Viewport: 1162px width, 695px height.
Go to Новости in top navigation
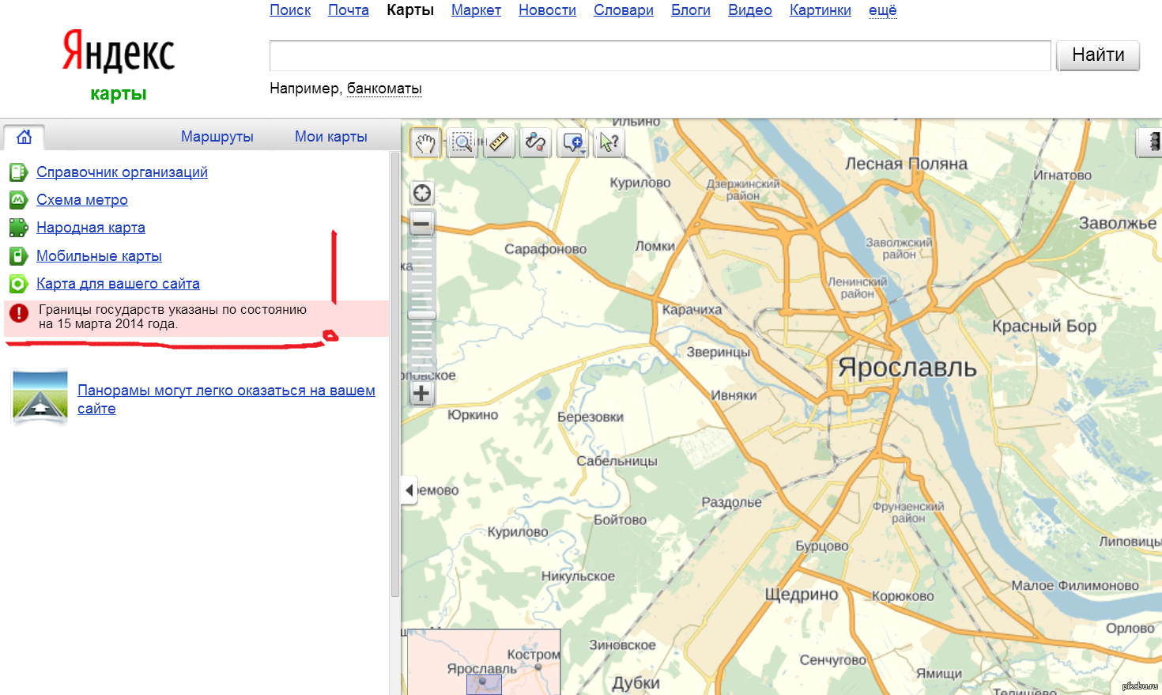pos(547,10)
